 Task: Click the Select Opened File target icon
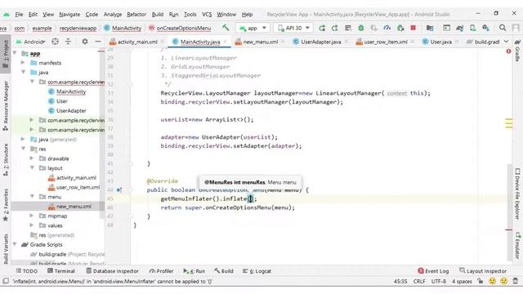coord(55,42)
